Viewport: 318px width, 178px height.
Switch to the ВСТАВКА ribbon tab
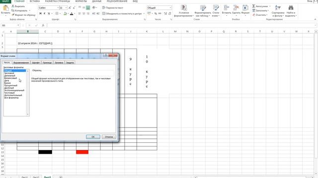click(x=35, y=1)
